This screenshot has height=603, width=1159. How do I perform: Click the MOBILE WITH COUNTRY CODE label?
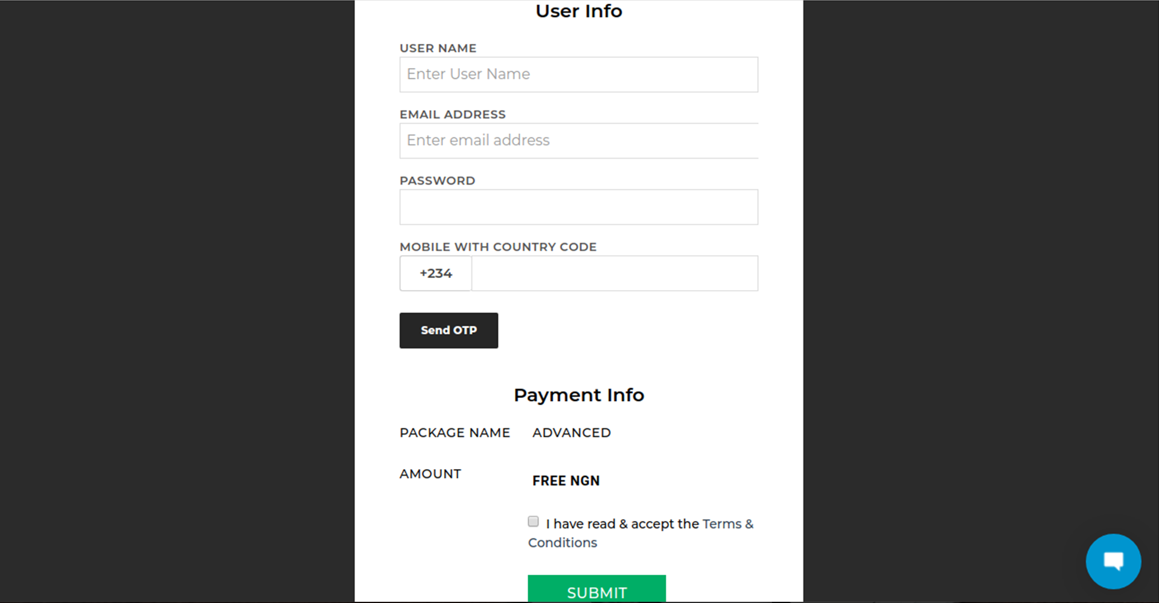coord(498,247)
